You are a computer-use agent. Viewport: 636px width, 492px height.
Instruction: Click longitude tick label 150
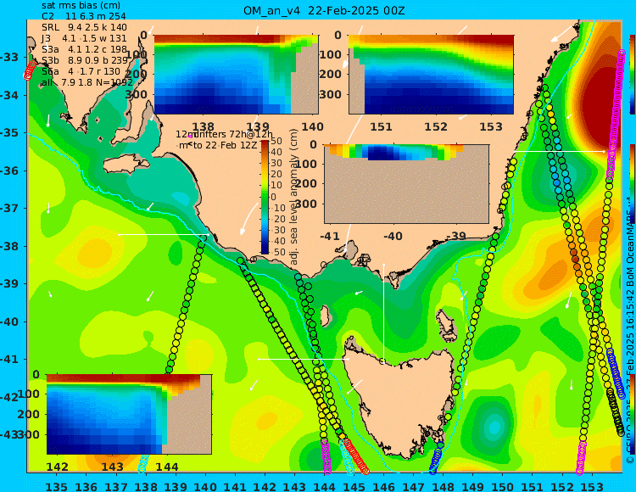(x=503, y=486)
